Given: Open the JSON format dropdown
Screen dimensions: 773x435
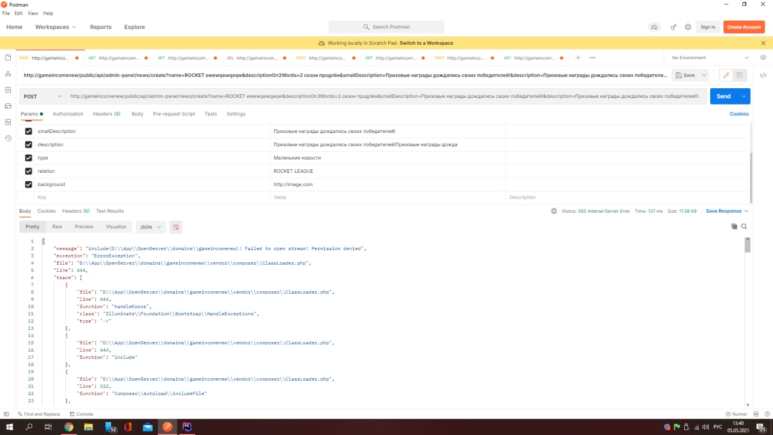Looking at the screenshot, I should [151, 227].
